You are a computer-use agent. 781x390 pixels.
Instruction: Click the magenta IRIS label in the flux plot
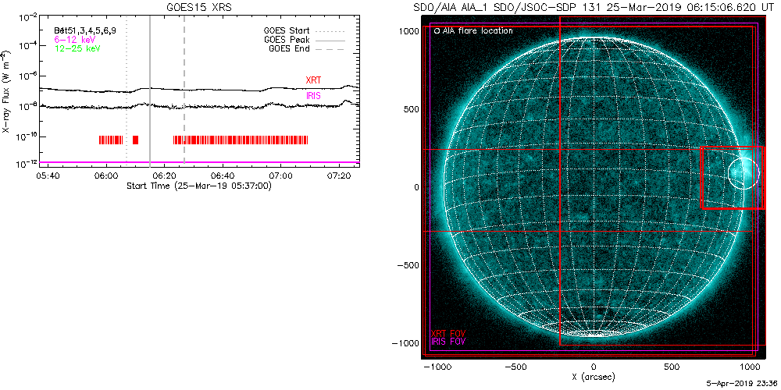pyautogui.click(x=313, y=94)
